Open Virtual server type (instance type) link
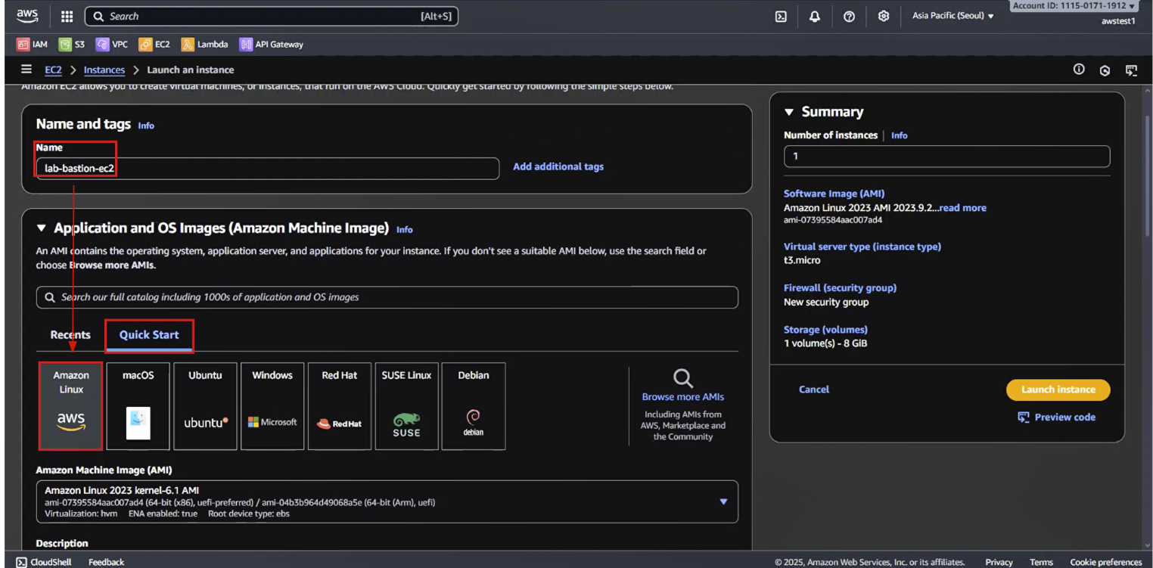Image resolution: width=1153 pixels, height=568 pixels. point(862,247)
